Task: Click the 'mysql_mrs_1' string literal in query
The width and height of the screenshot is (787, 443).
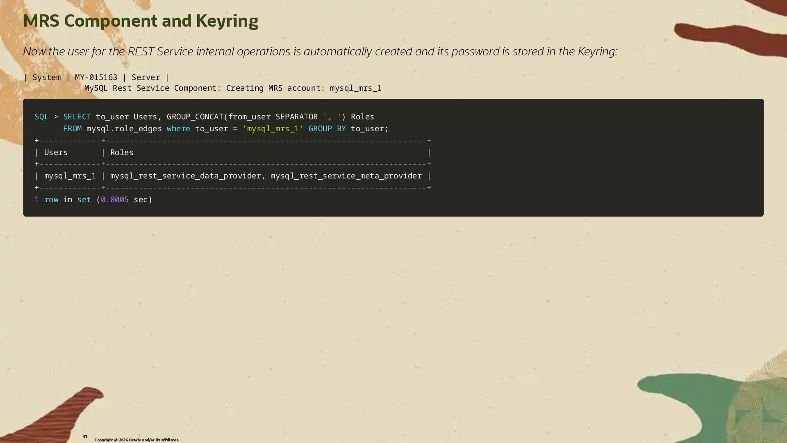Action: [273, 129]
